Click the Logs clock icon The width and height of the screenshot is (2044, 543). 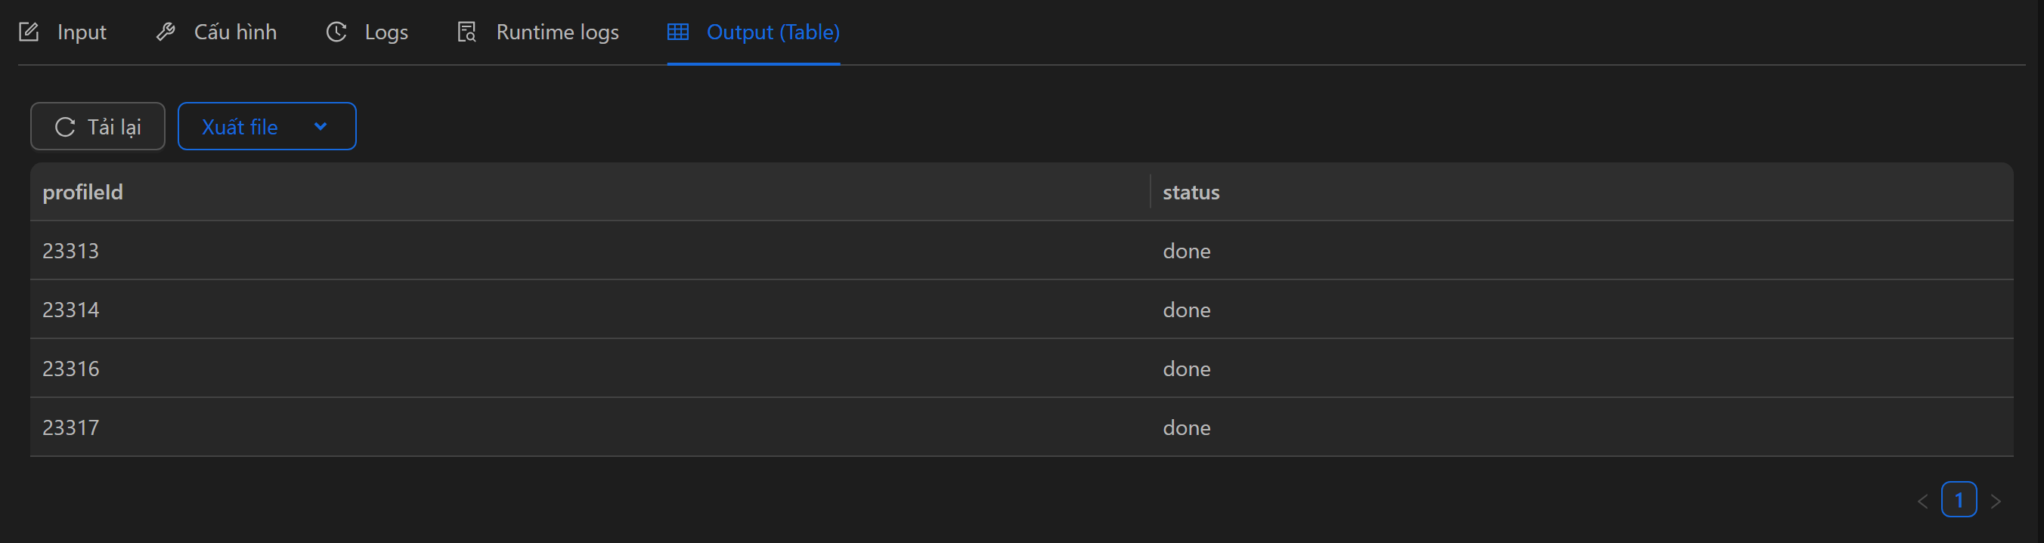pyautogui.click(x=336, y=32)
